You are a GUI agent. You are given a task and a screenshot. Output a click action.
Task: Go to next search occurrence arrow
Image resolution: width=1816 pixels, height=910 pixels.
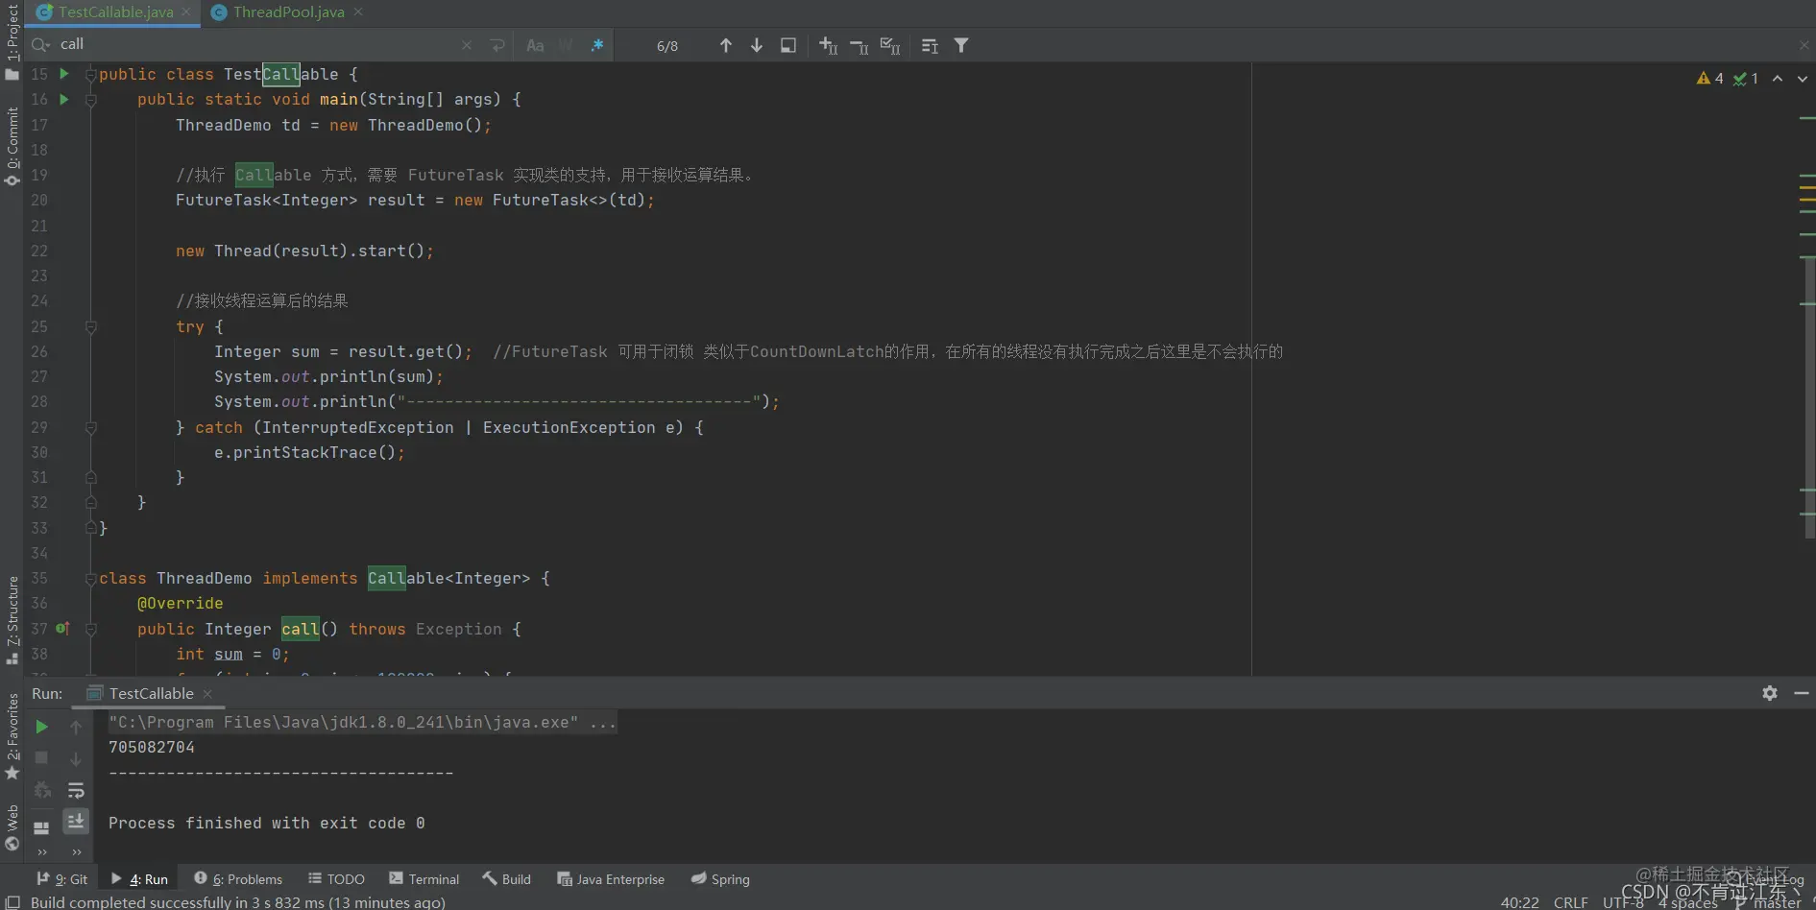[756, 45]
